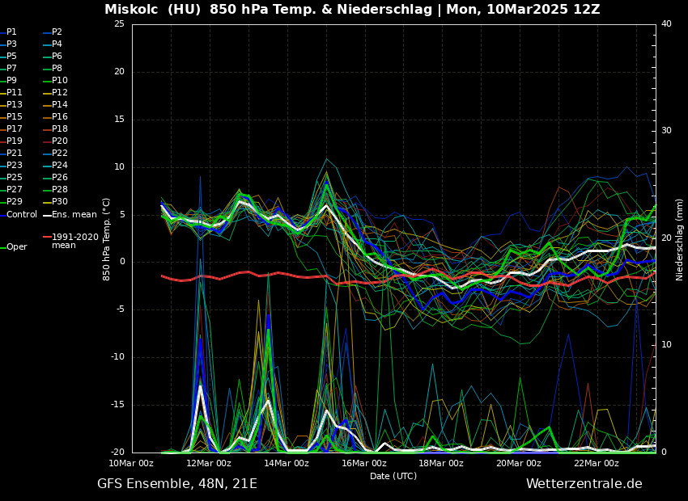
Task: Click the P1 legend entry
Action: tap(11, 32)
